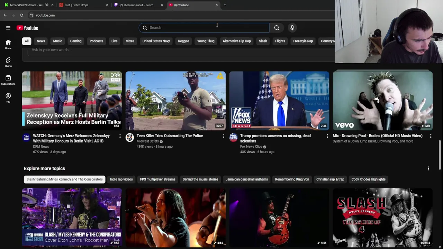Click DRM News channel avatar
Viewport: 443px width, 249px height.
click(26, 138)
